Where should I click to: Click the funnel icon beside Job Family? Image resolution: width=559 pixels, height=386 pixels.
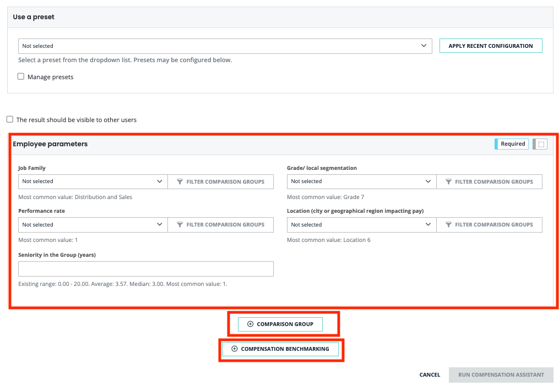point(180,181)
